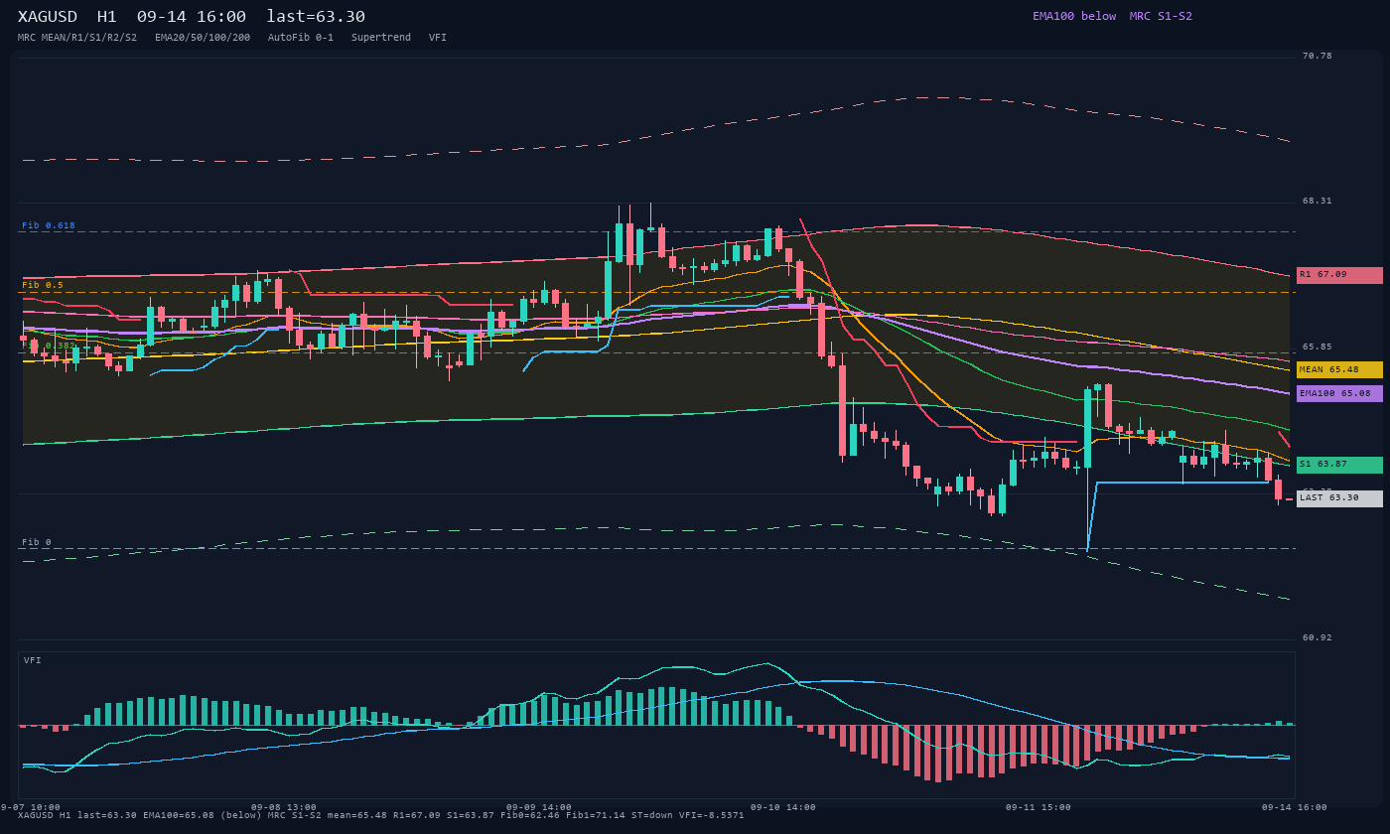The image size is (1390, 834).
Task: Click the last=63.30 value in the title
Action: (x=316, y=17)
